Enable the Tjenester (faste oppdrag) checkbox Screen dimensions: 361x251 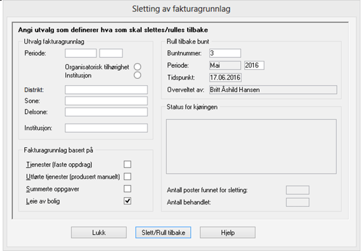(127, 165)
